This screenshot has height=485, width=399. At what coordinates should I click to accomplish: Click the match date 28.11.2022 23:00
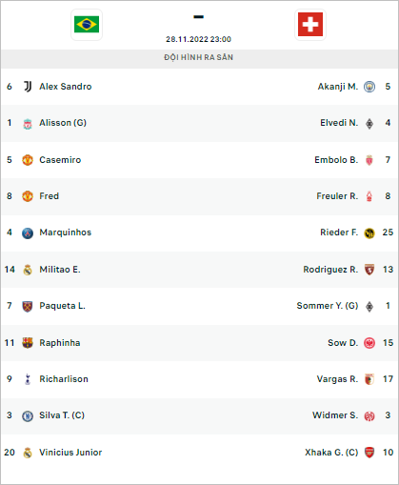point(198,39)
